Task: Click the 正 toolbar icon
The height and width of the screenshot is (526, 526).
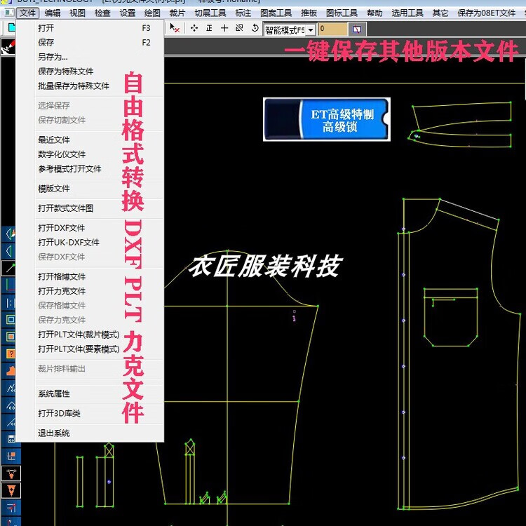Action: 209,29
